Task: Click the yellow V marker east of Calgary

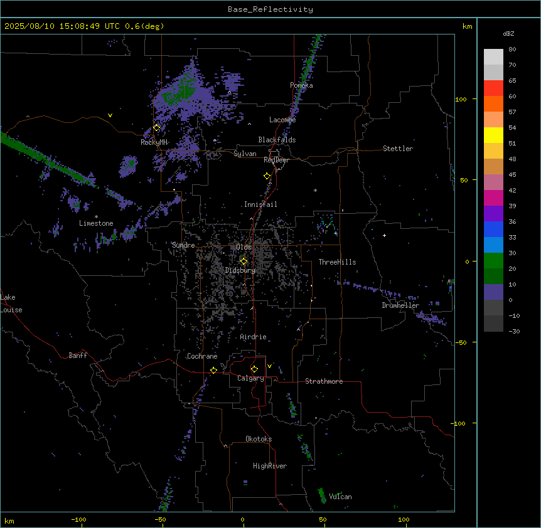Action: pyautogui.click(x=269, y=366)
